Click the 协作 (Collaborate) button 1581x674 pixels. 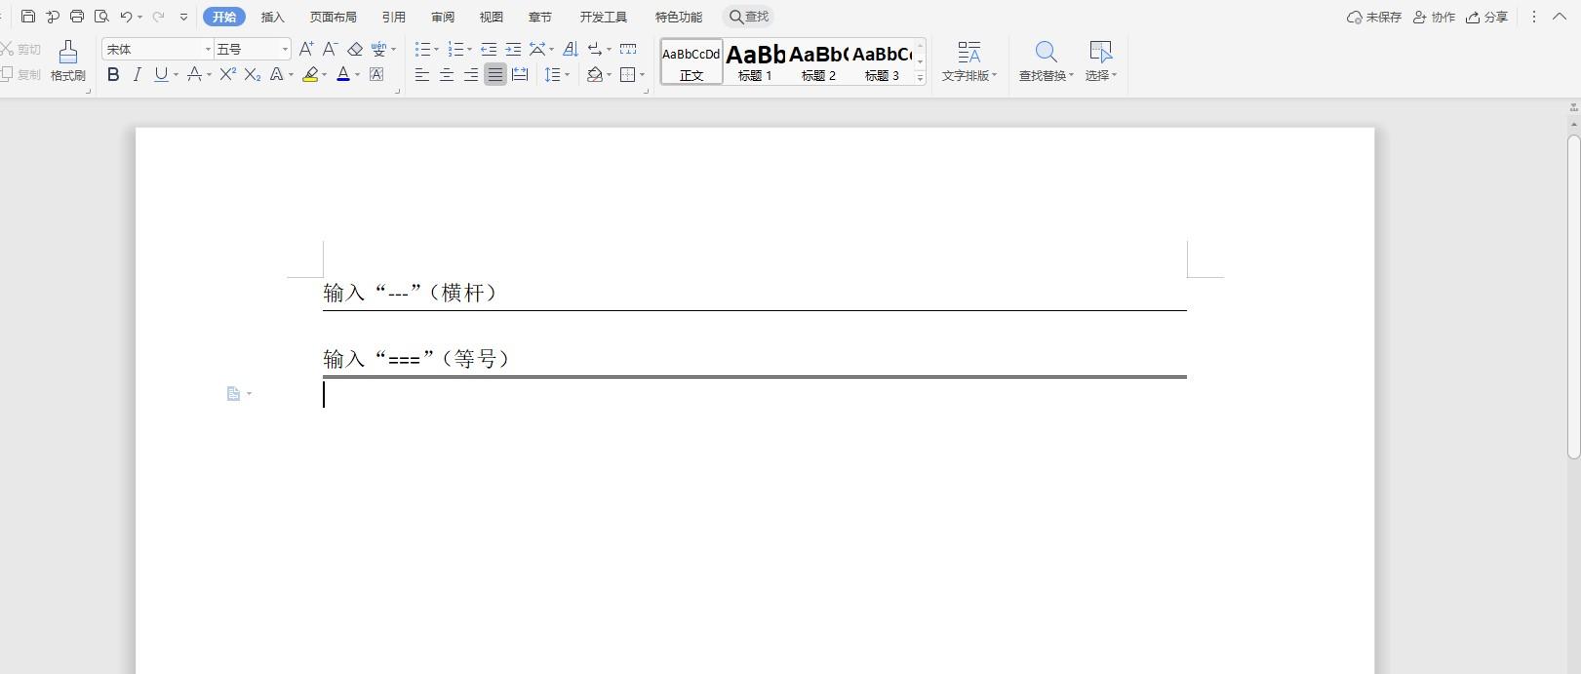[x=1434, y=17]
